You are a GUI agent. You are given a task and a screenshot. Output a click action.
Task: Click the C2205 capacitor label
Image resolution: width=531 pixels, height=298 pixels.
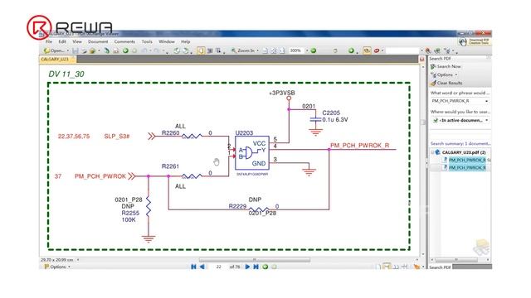[331, 113]
